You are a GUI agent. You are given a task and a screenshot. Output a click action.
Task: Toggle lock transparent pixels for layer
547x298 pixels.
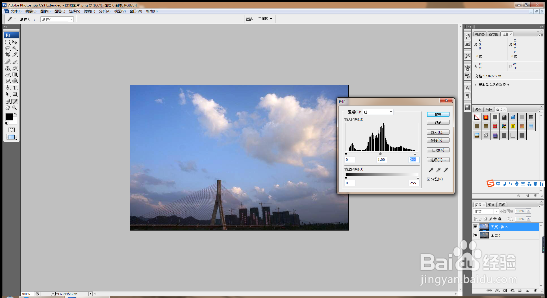click(485, 219)
